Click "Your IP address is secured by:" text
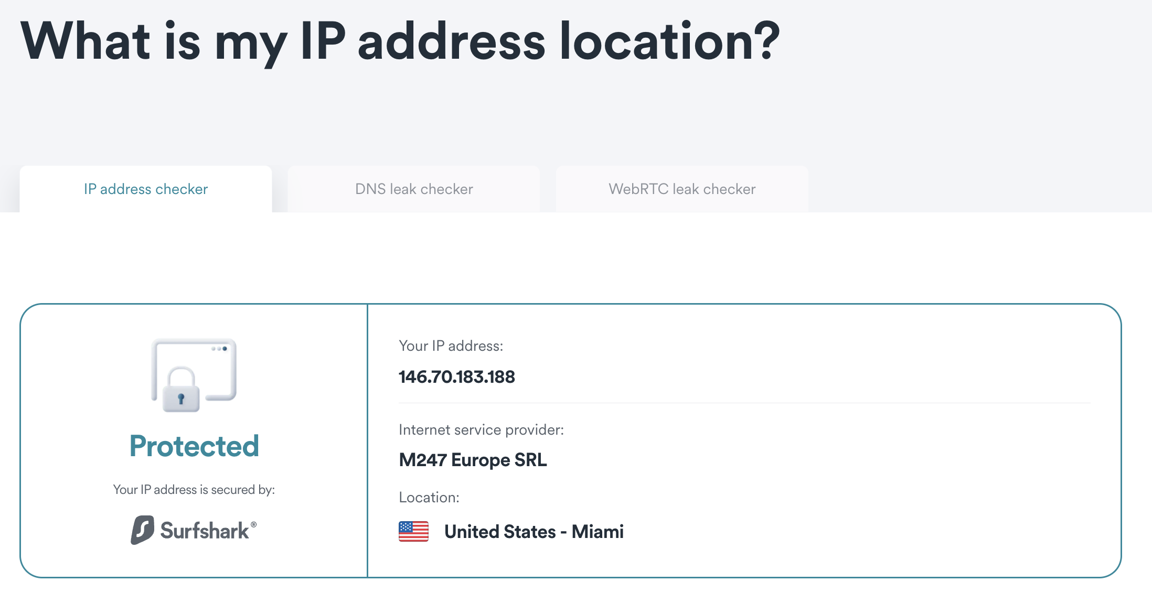This screenshot has height=603, width=1152. (194, 490)
